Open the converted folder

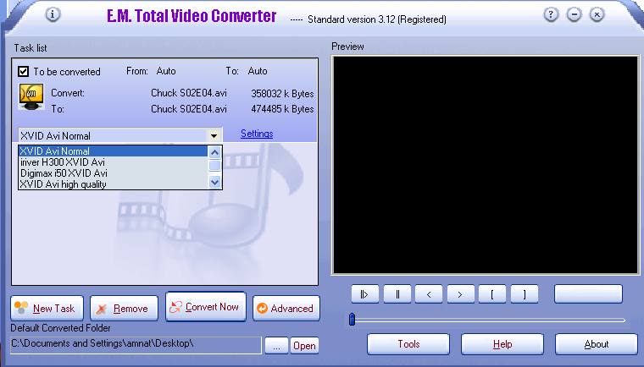tap(304, 346)
